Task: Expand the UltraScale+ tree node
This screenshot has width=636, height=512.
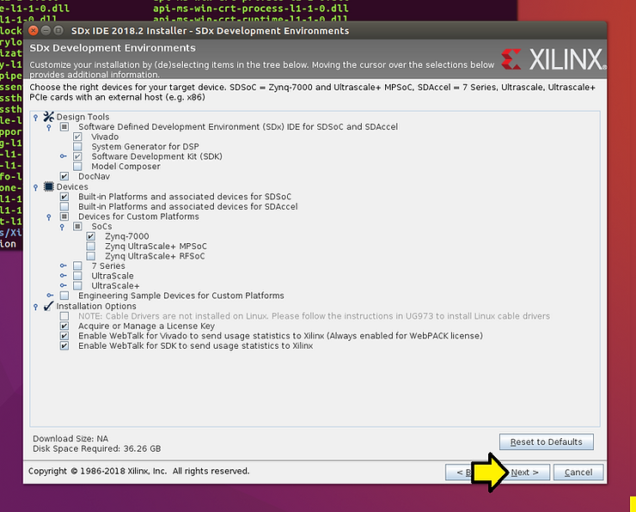Action: pos(63,285)
